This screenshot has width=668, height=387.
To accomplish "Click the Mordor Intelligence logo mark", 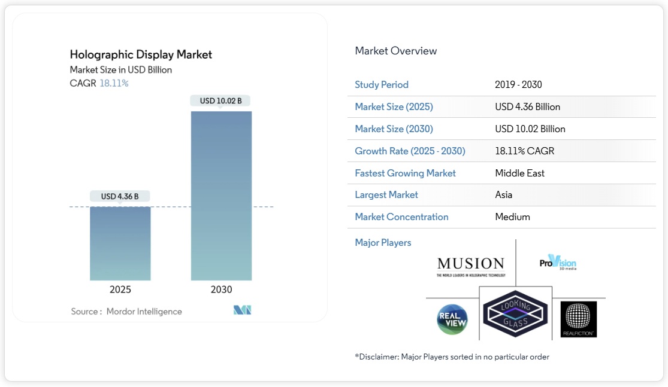I will tap(242, 310).
